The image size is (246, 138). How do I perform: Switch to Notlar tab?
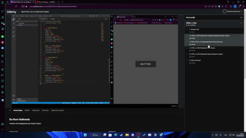27,110
